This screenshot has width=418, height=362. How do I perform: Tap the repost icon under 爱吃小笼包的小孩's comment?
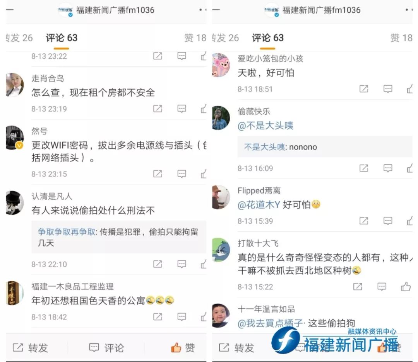point(363,88)
